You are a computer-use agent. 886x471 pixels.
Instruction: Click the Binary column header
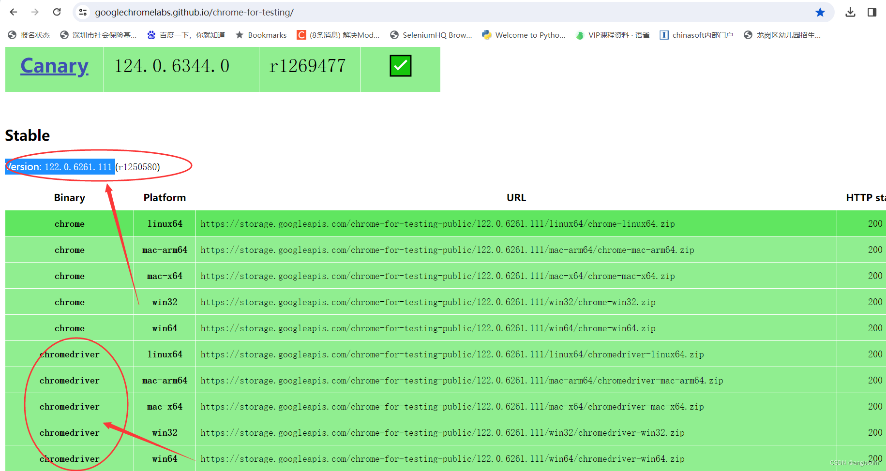coord(69,198)
